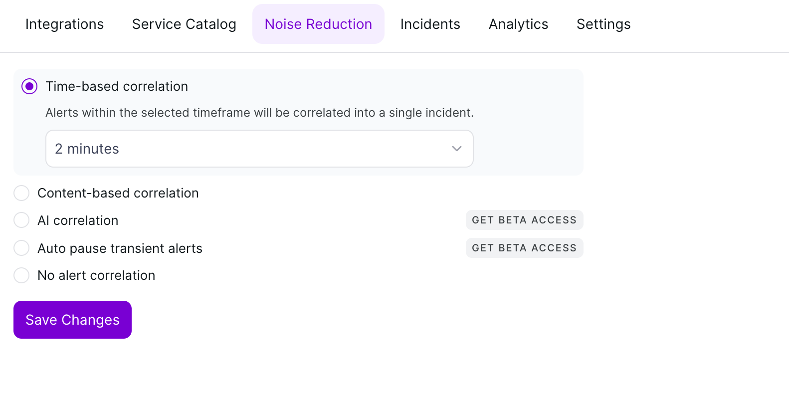Click the chevron arrow in timeframe dropdown

click(456, 149)
